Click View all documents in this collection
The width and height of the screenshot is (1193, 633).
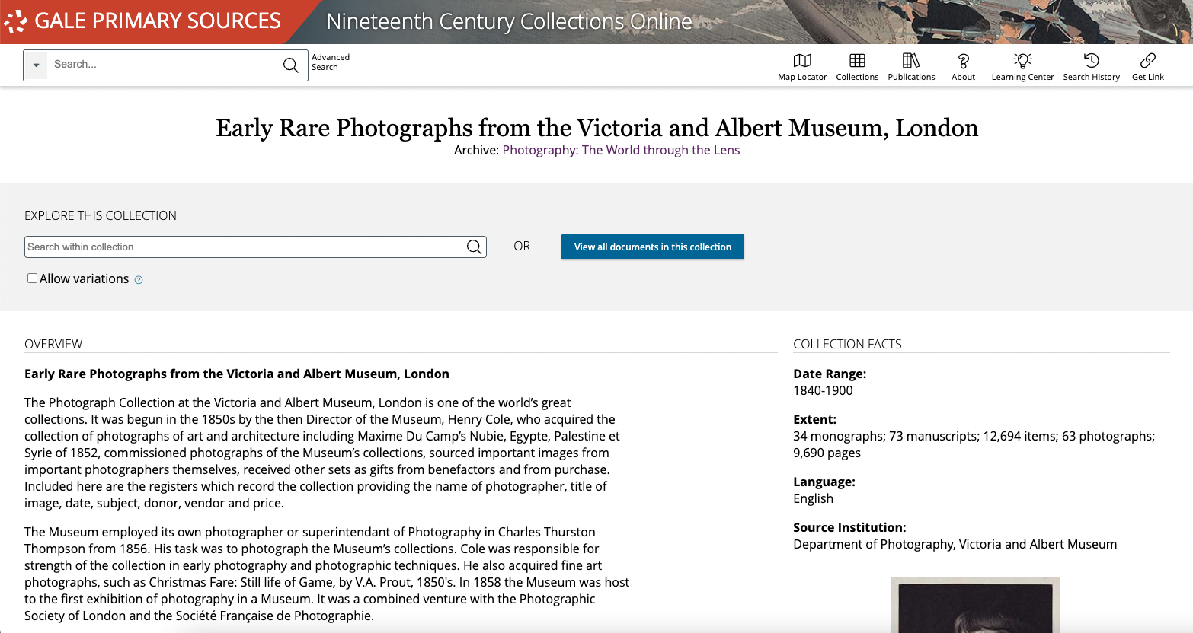pos(653,247)
